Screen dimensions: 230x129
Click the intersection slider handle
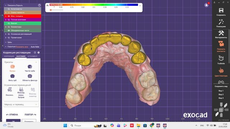coord(51,10)
